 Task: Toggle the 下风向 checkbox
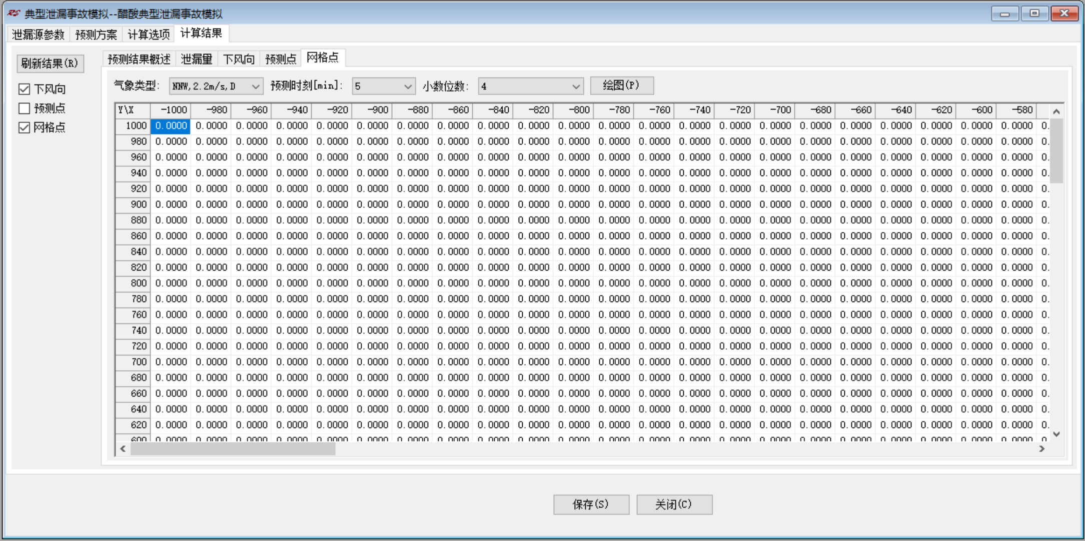24,89
